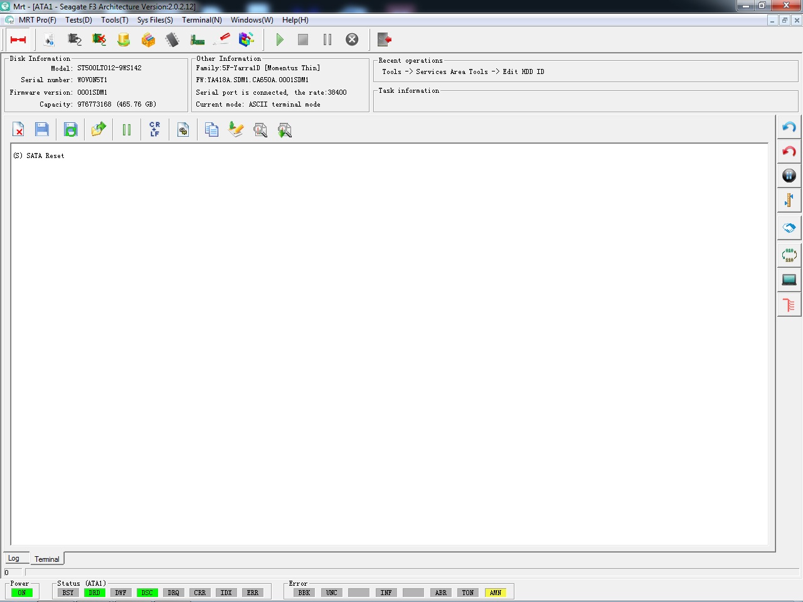The image size is (803, 602).
Task: Click the blue curved arrow sidebar icon
Action: coord(789,127)
